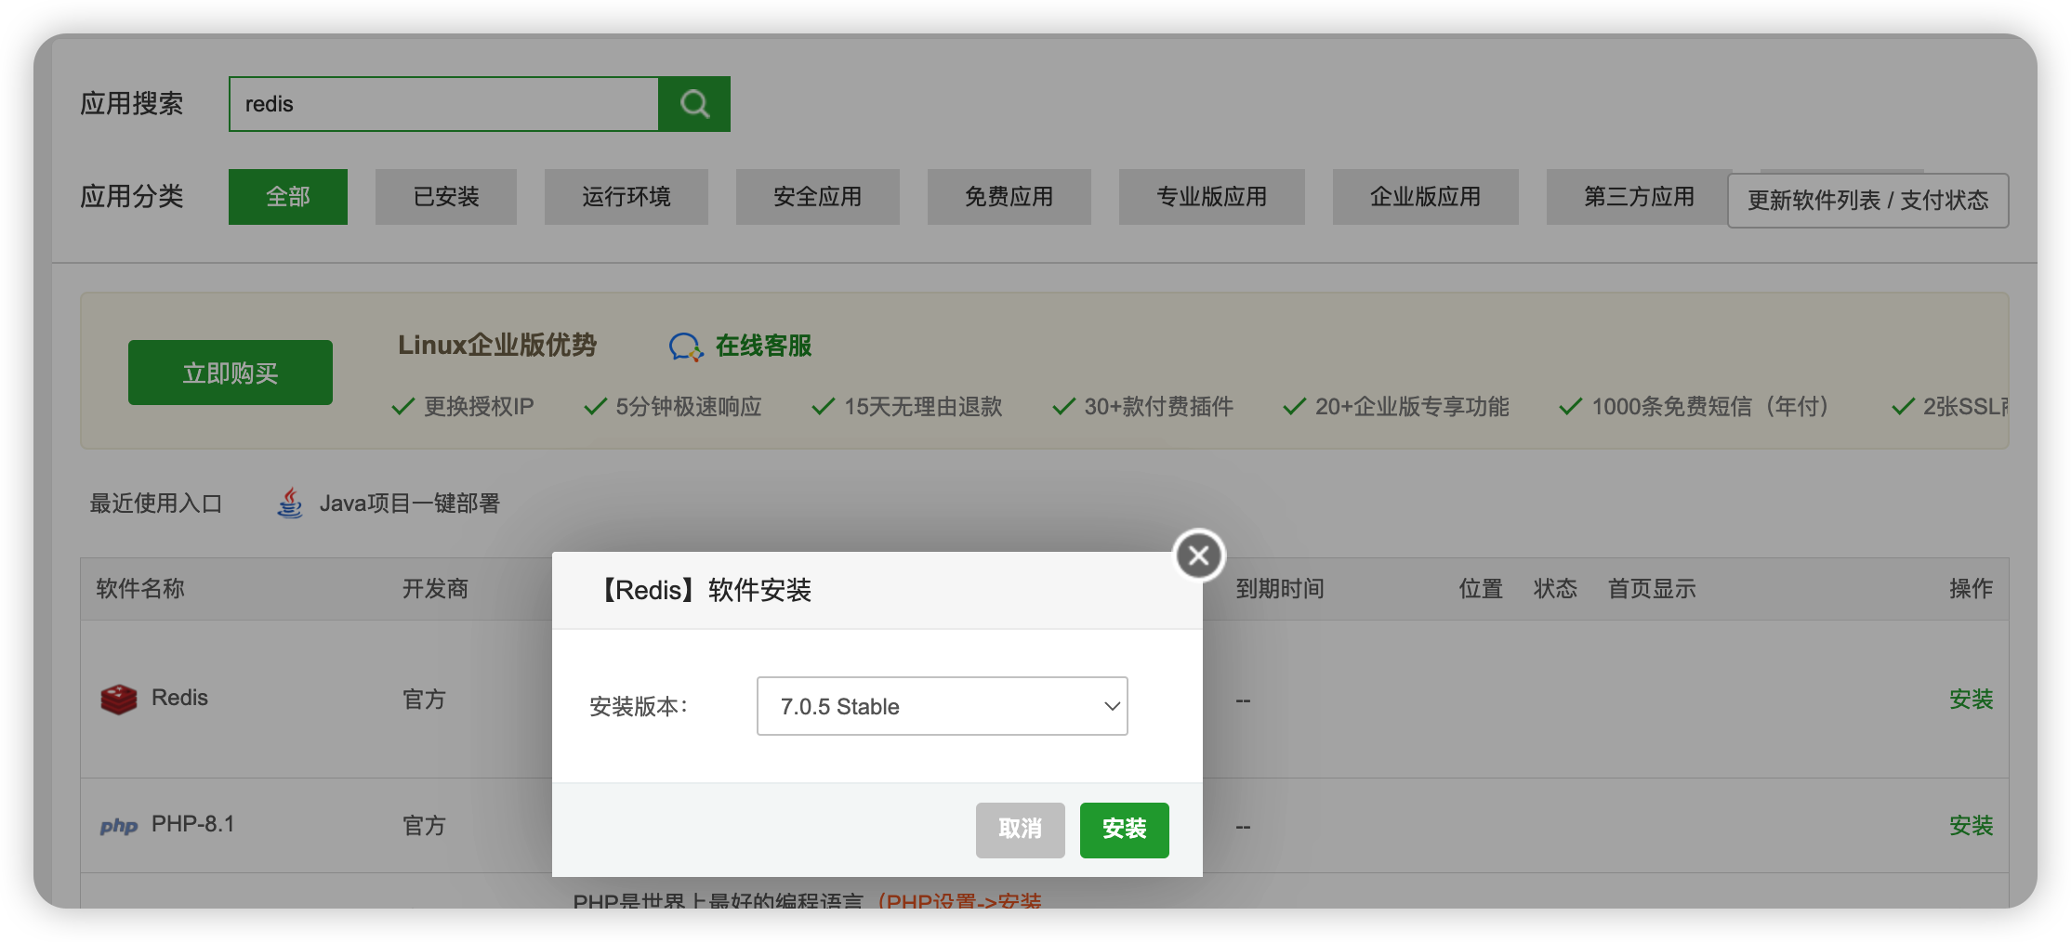Click the php logo icon
Screen dimensions: 2071x942
coord(119,826)
